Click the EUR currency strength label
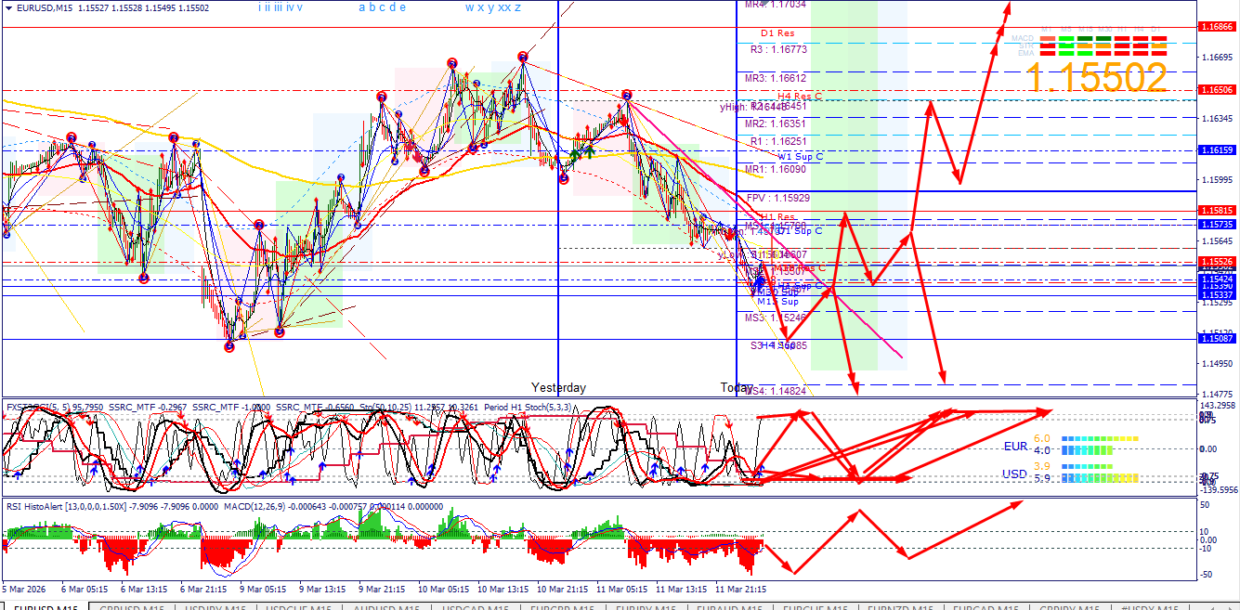Screen dimensions: 1240x610 pyautogui.click(x=1015, y=447)
